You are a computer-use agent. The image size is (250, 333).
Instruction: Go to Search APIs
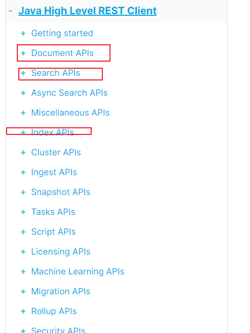pyautogui.click(x=55, y=73)
